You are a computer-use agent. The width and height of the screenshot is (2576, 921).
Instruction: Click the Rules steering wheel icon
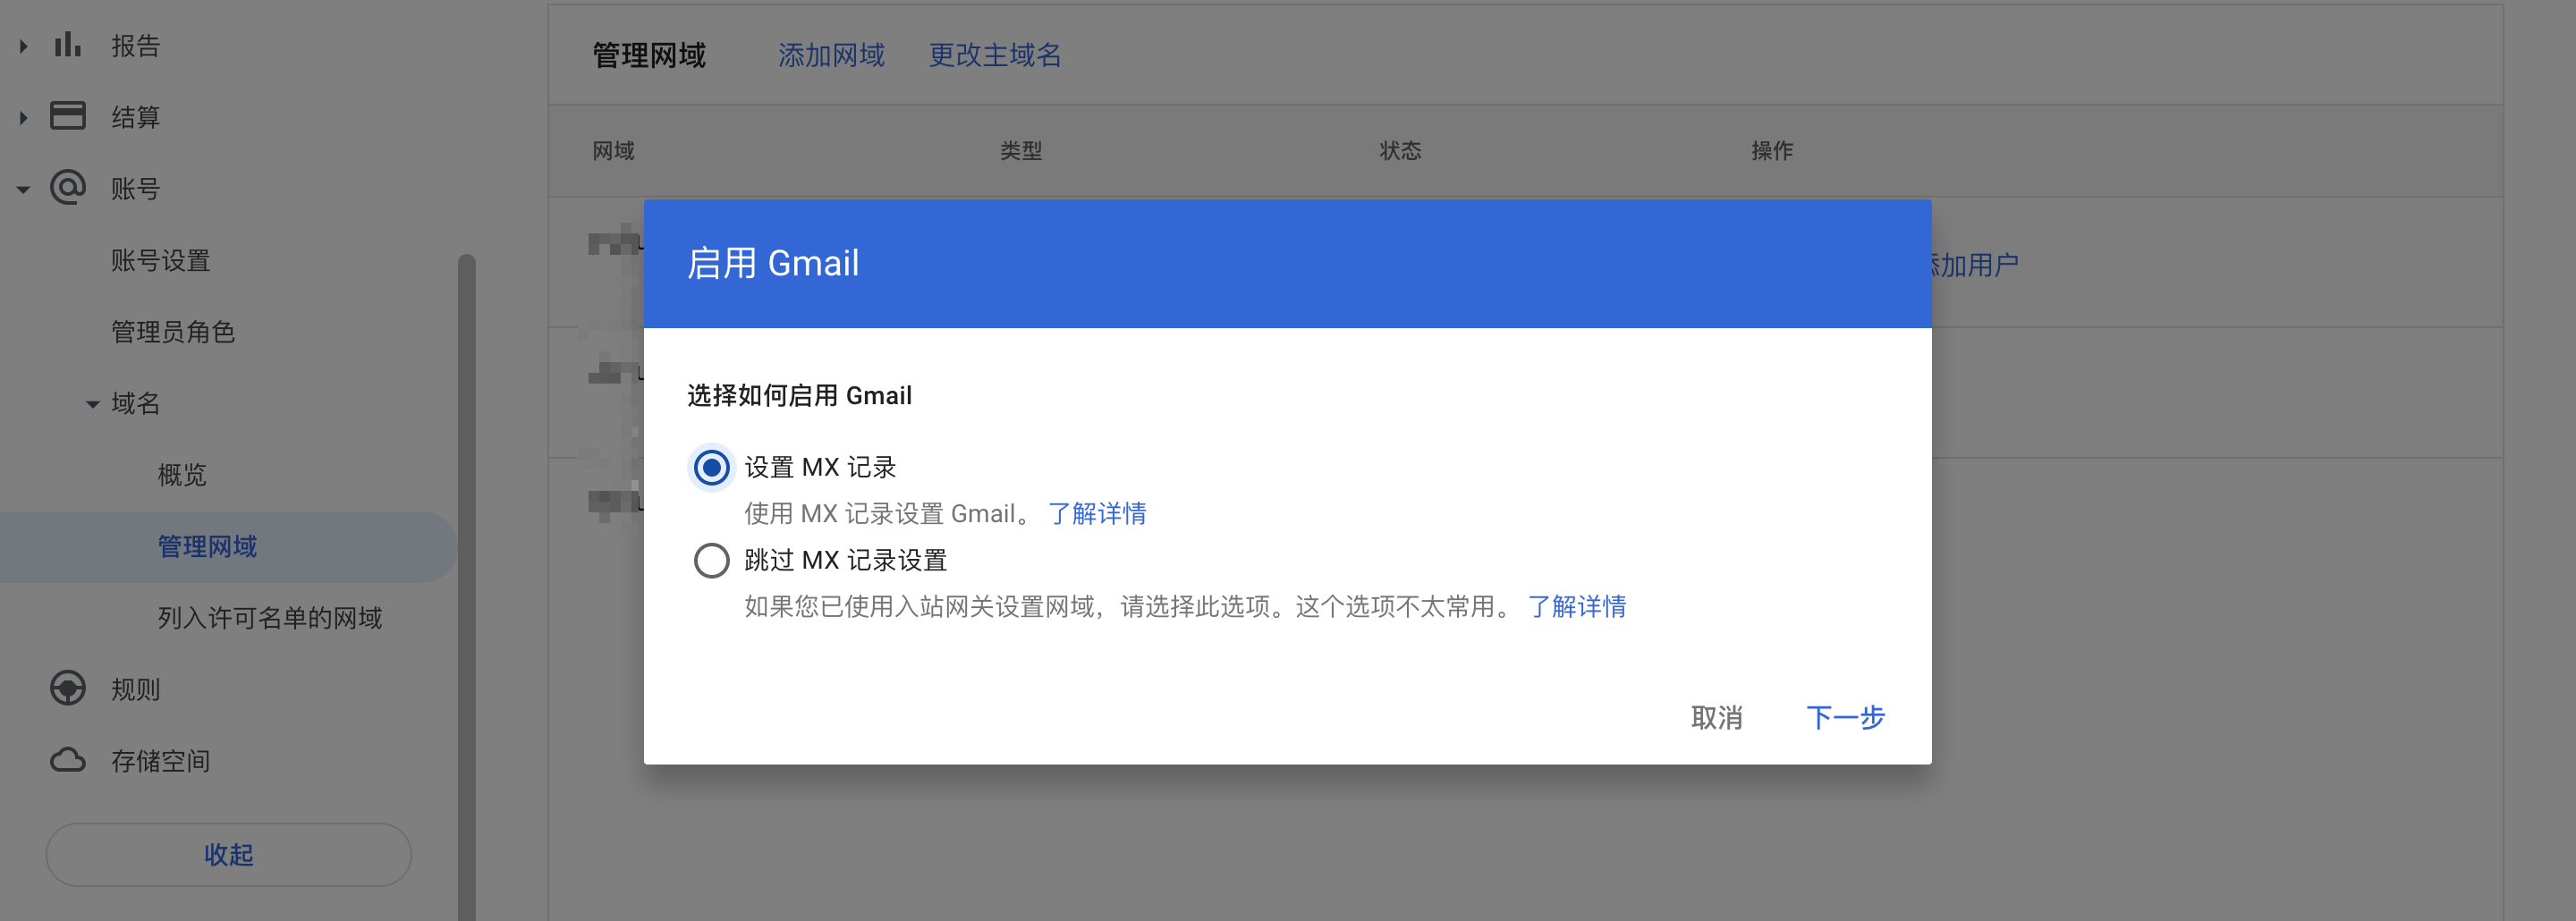pyautogui.click(x=67, y=688)
